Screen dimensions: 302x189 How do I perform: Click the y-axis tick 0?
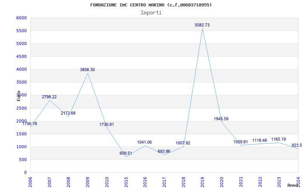25,173
